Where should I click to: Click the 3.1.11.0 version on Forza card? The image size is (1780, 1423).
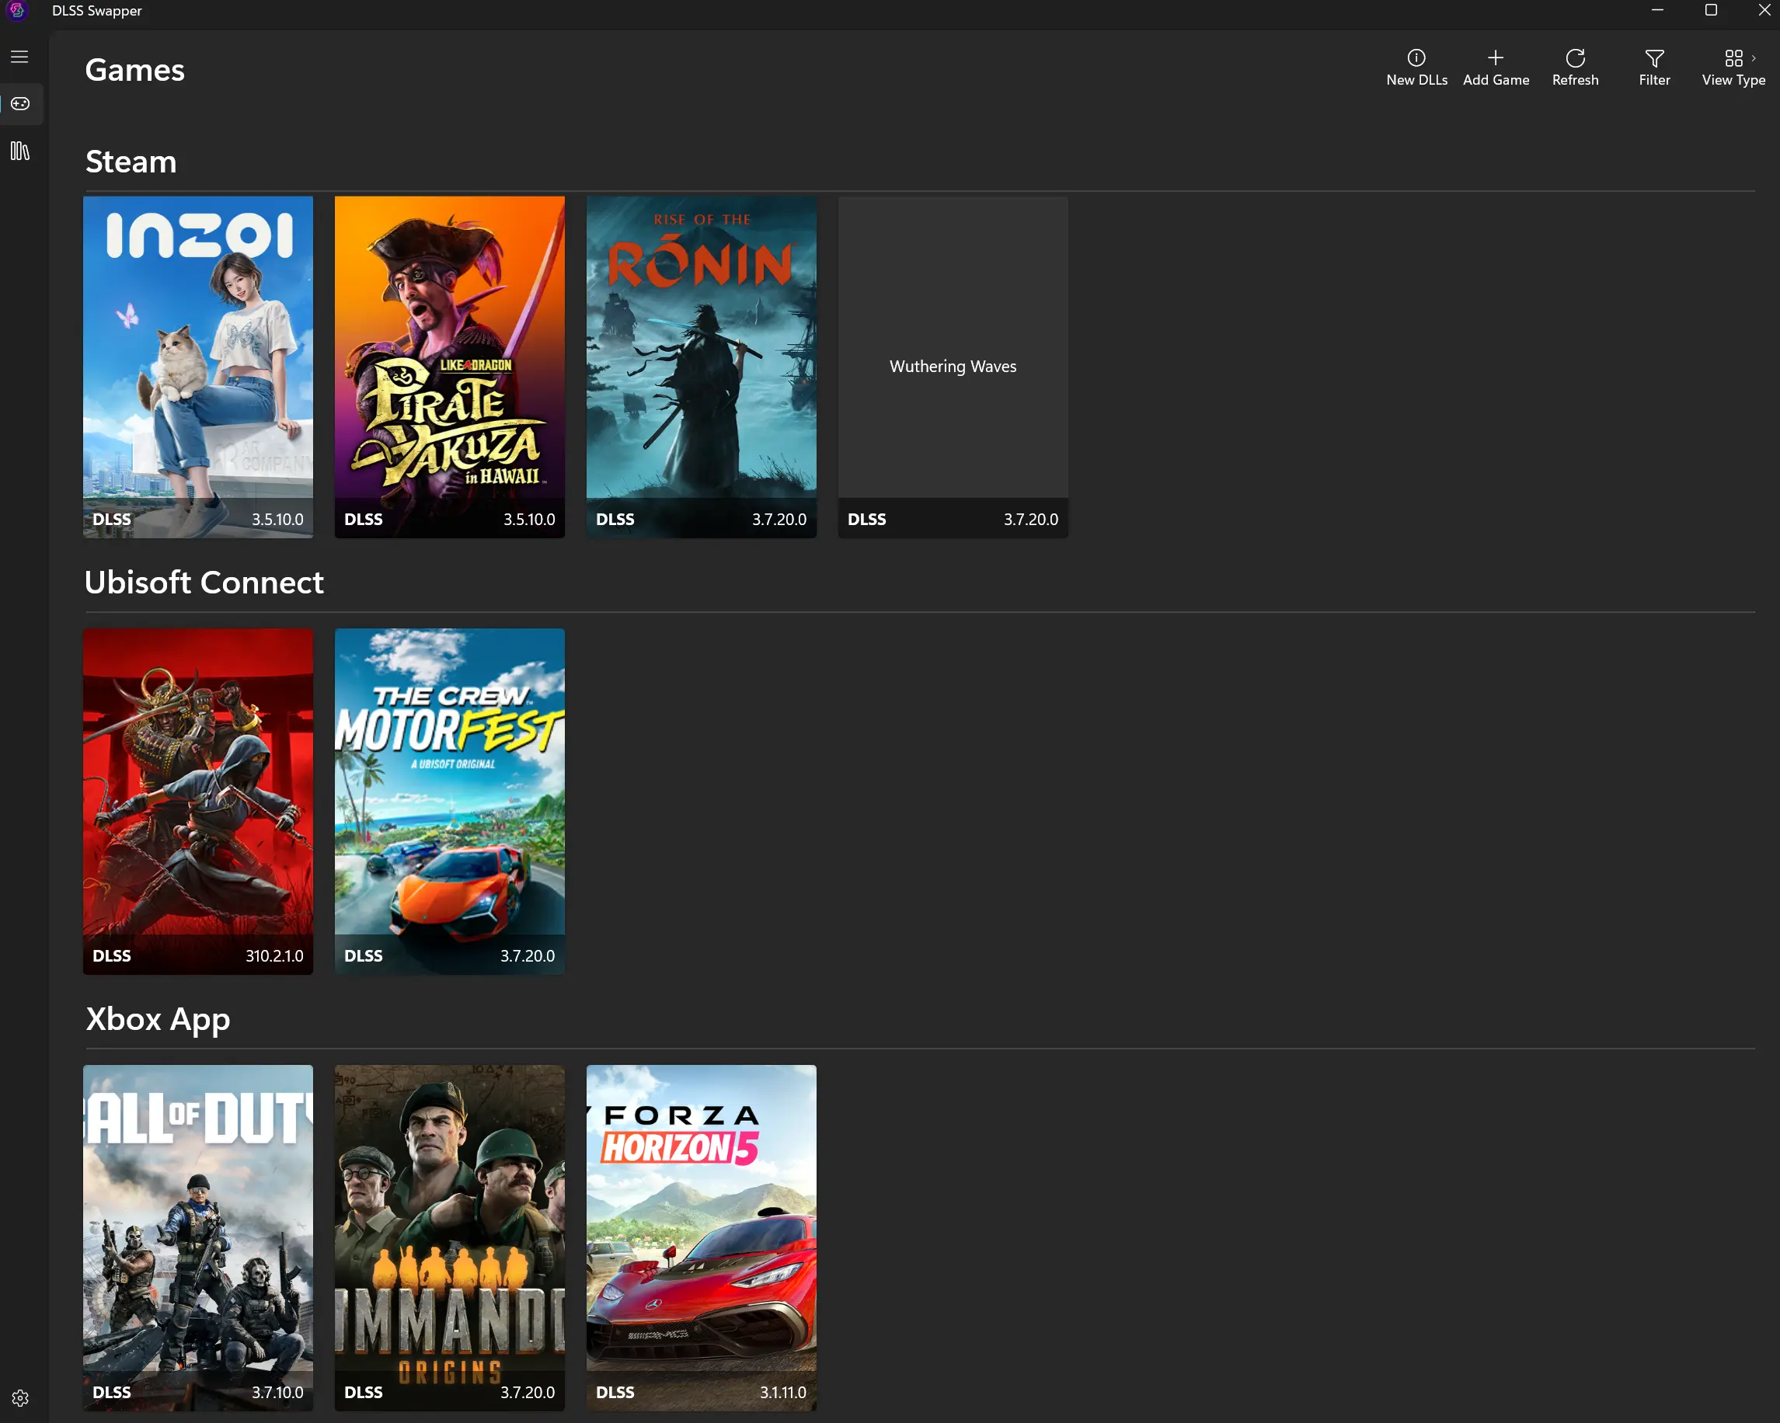click(x=782, y=1393)
